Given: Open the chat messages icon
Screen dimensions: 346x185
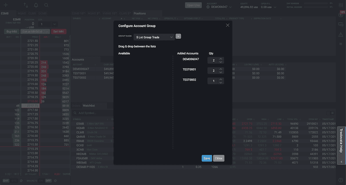Looking at the screenshot, I should [341, 25].
